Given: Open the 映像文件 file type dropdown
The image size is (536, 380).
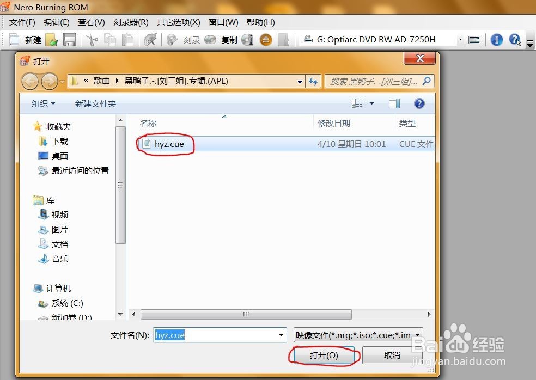Looking at the screenshot, I should point(358,335).
